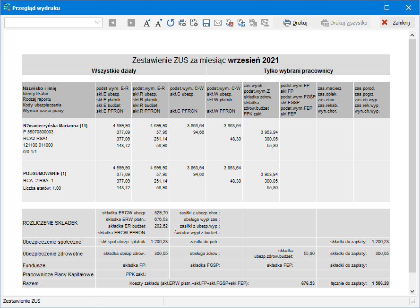
Task: Click the RCA2 RSA1 report type text
Action: (35, 139)
